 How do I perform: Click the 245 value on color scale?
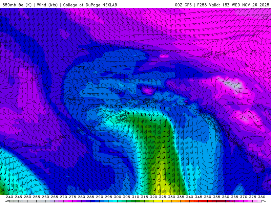click(18, 197)
